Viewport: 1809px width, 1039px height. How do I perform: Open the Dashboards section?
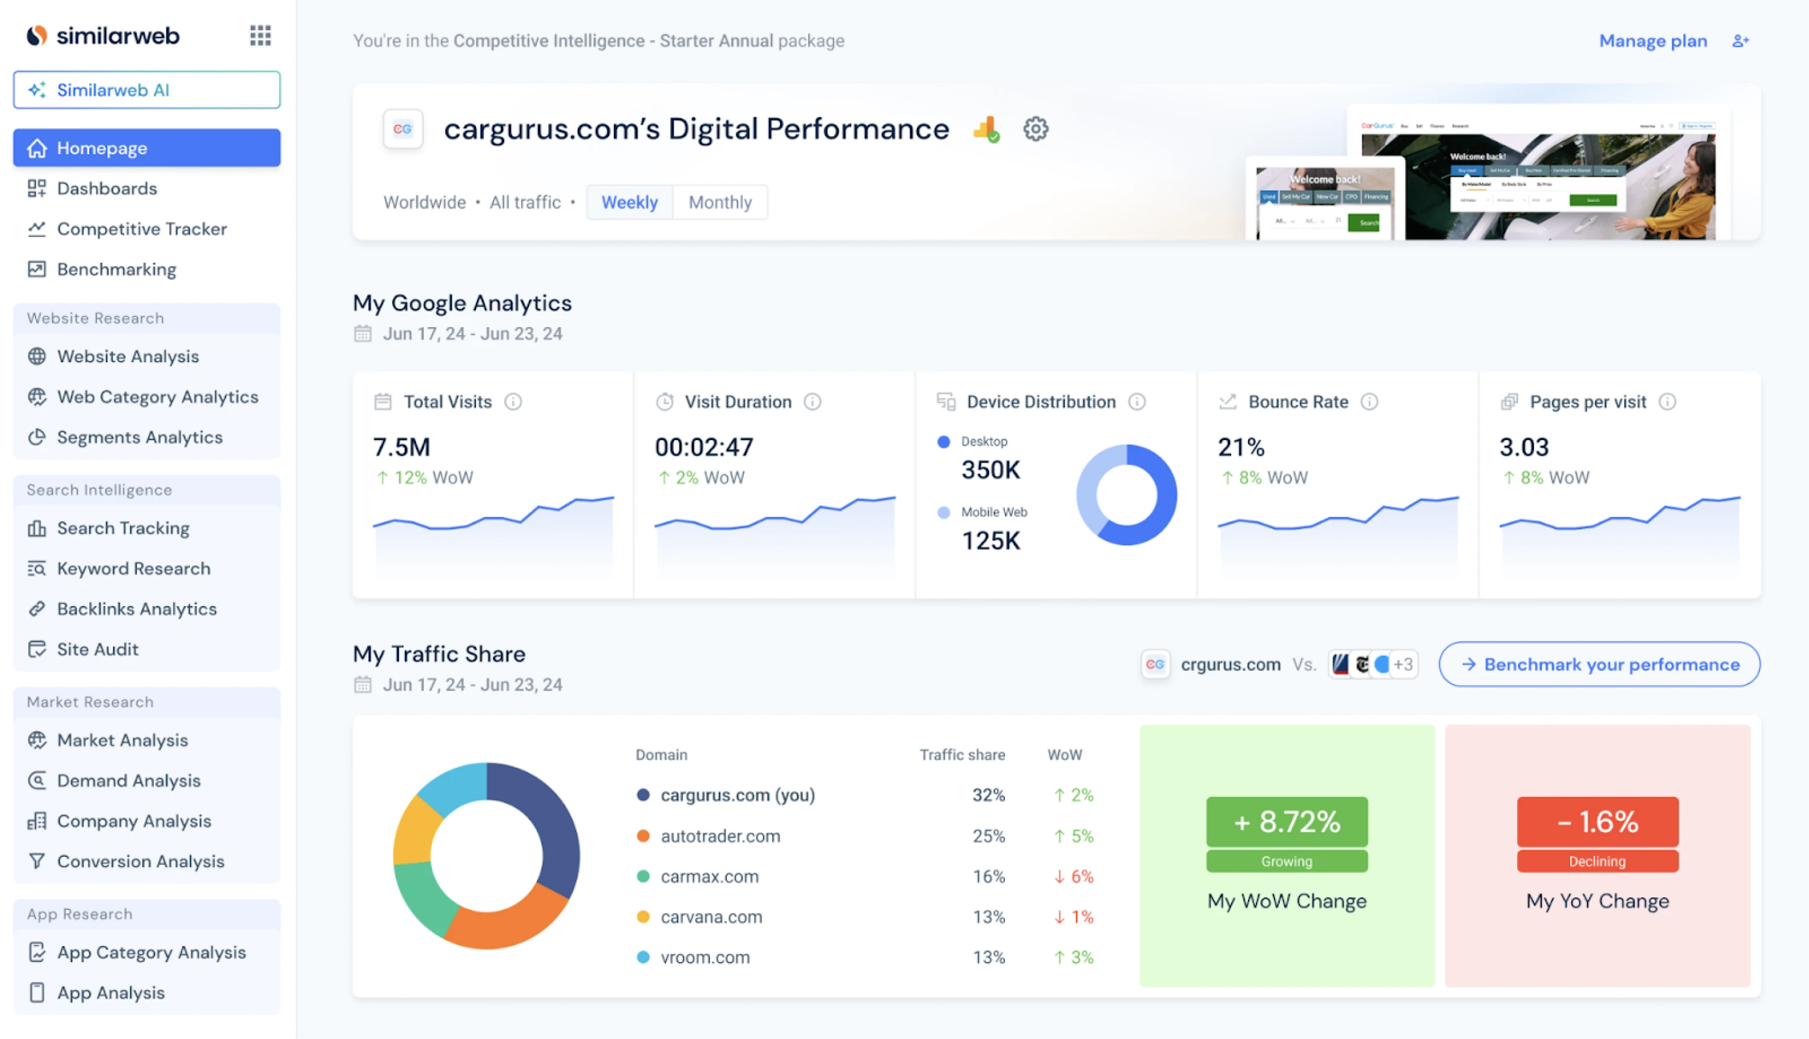tap(107, 187)
